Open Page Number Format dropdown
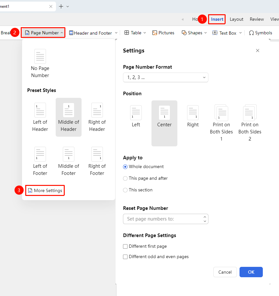The width and height of the screenshot is (279, 296). coord(166,77)
